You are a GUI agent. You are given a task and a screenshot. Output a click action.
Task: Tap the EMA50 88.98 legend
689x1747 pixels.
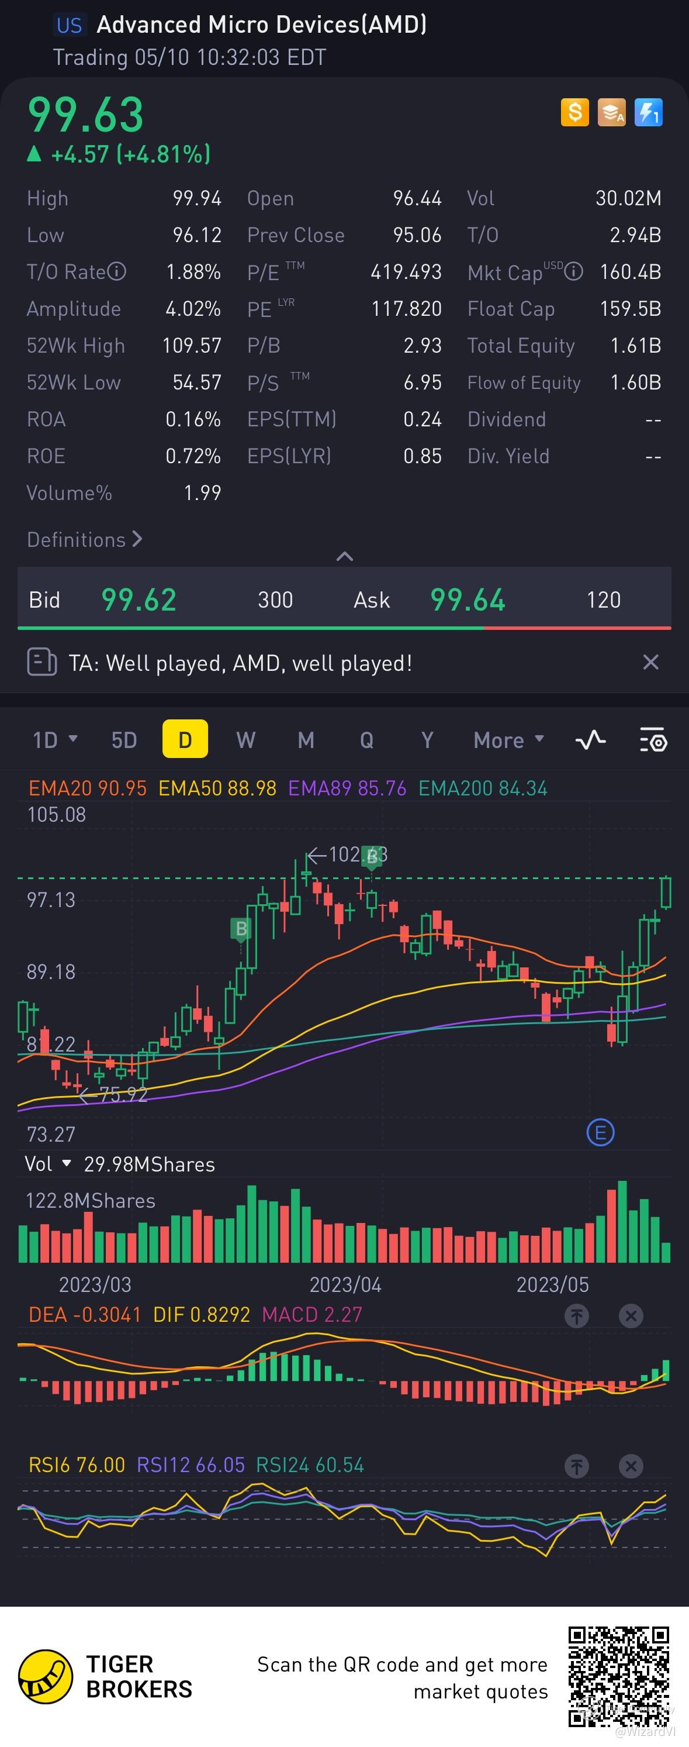tap(217, 788)
